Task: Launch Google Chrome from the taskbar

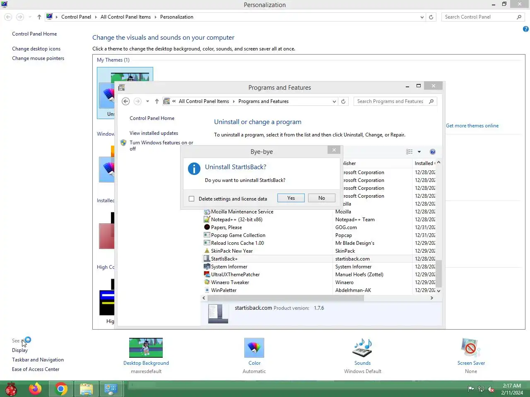Action: 61,389
